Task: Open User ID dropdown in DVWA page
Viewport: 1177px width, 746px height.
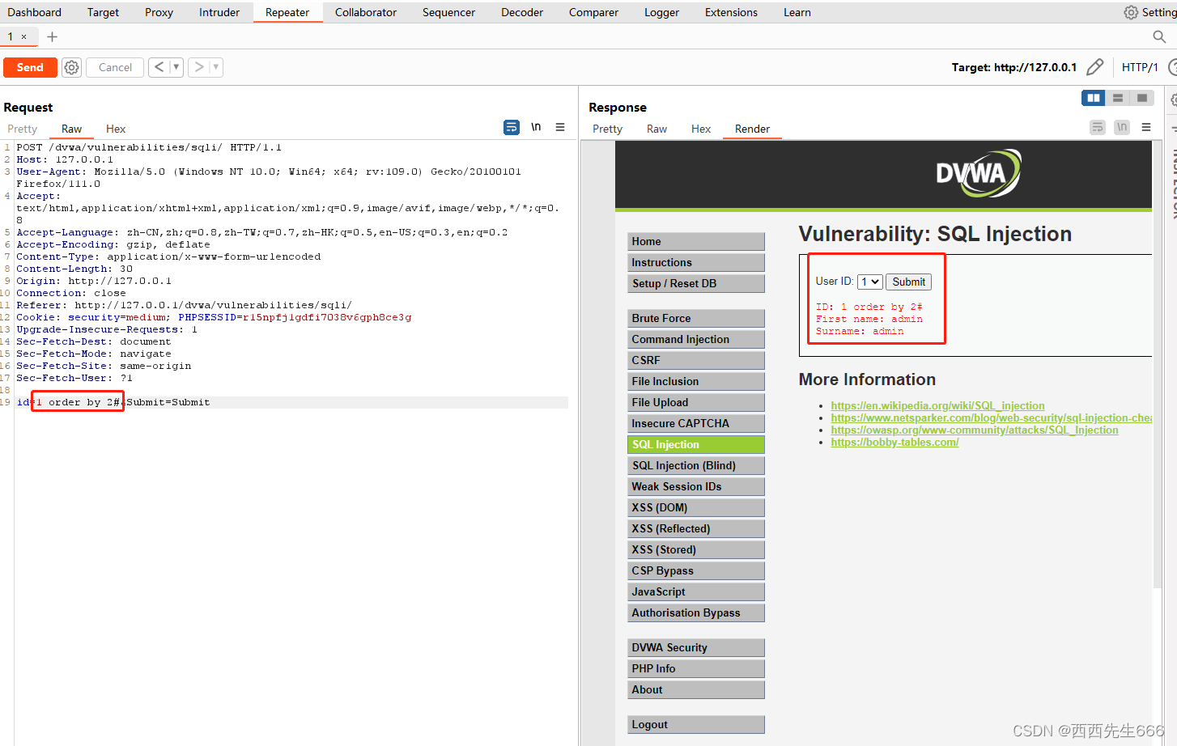Action: coord(870,282)
